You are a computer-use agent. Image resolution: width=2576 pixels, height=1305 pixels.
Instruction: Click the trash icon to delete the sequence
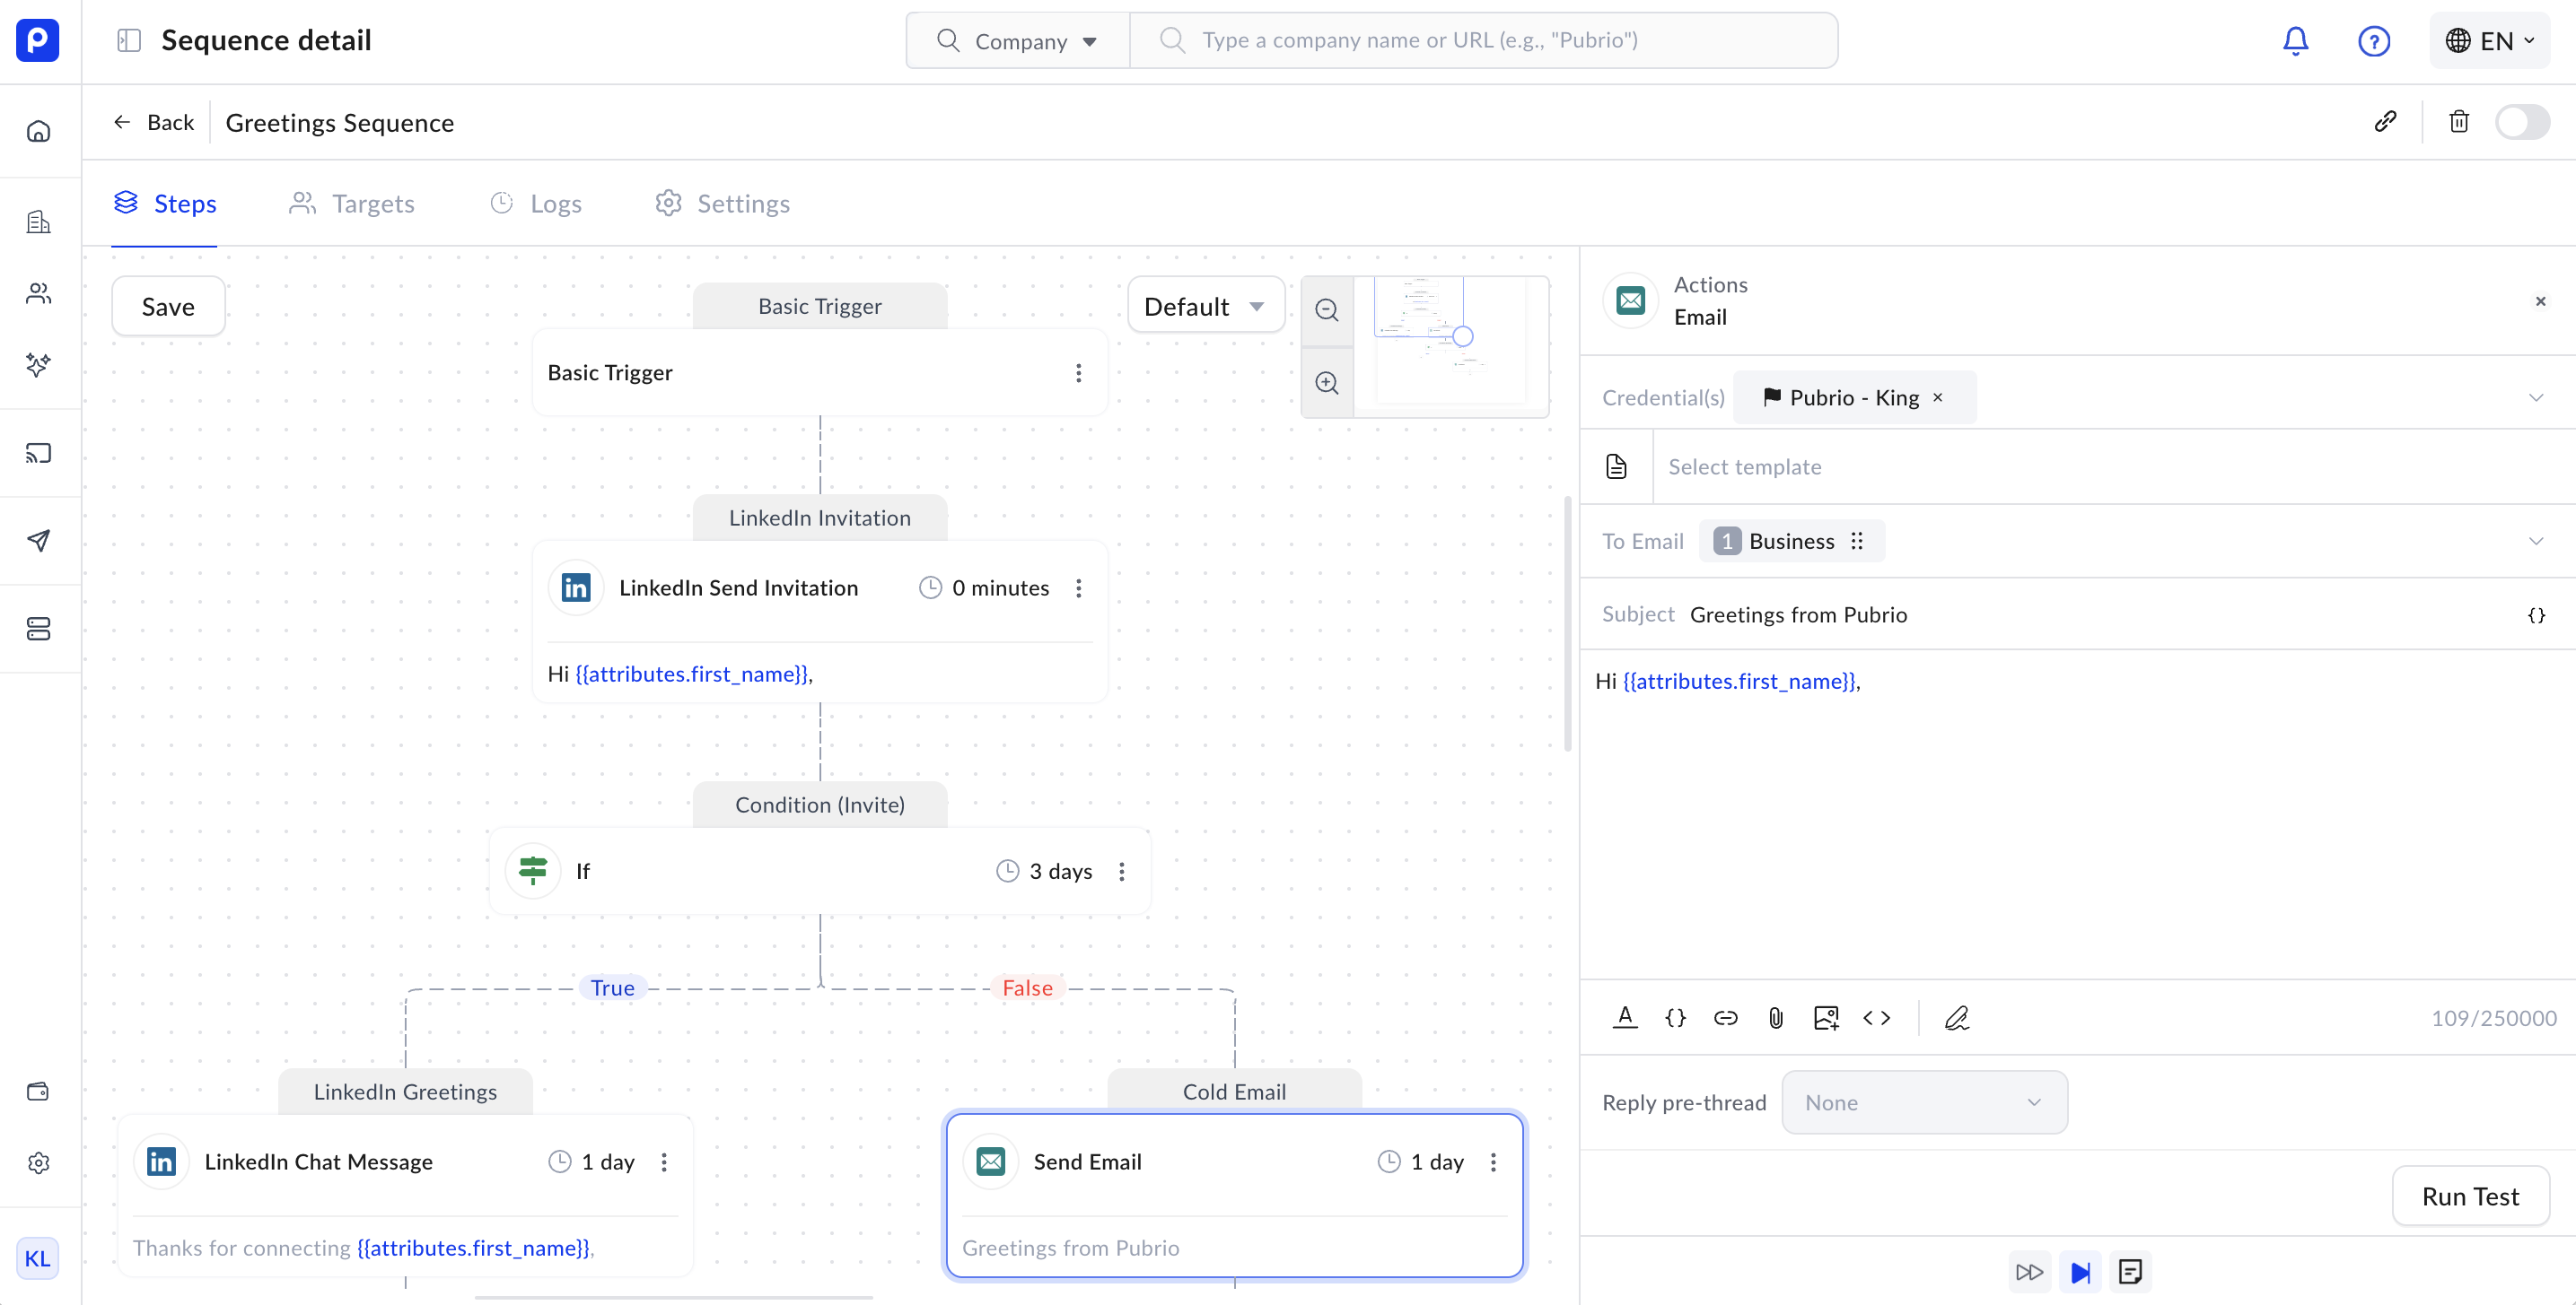pos(2460,121)
